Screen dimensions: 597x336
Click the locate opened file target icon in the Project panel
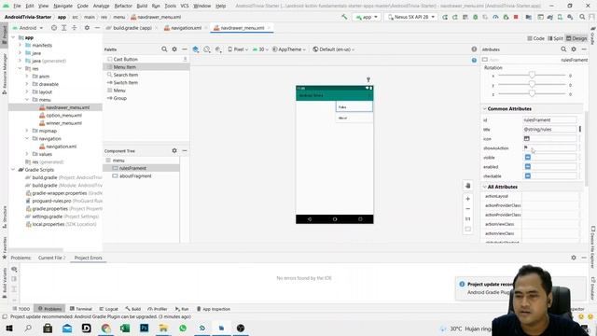pyautogui.click(x=54, y=28)
